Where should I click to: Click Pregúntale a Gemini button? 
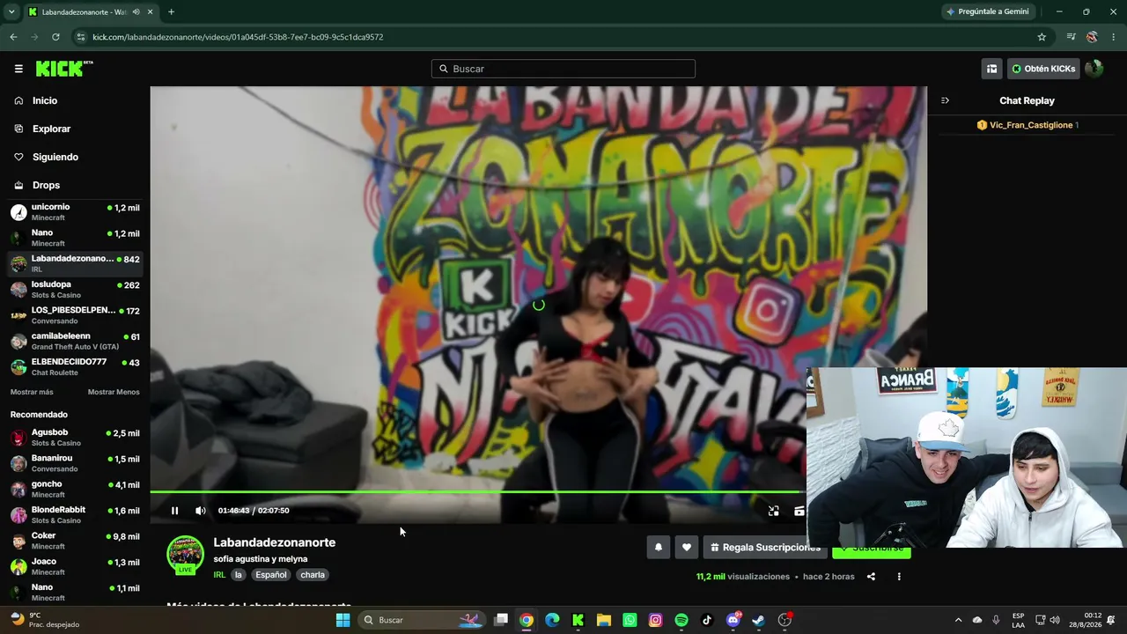point(987,11)
